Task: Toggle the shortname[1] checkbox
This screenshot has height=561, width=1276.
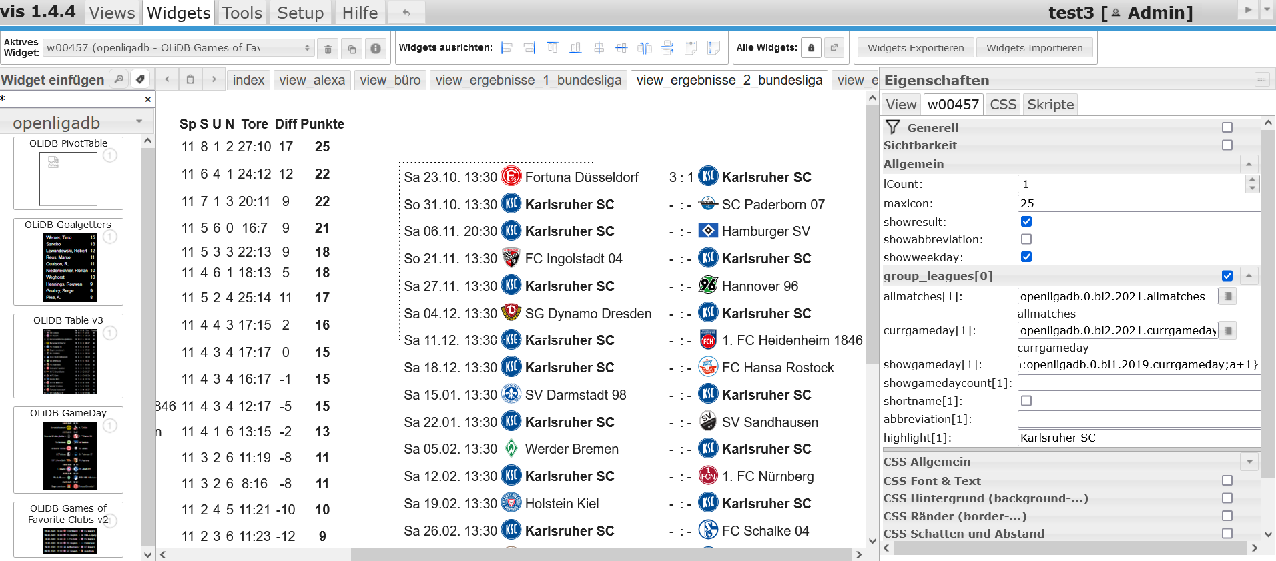Action: coord(1026,401)
